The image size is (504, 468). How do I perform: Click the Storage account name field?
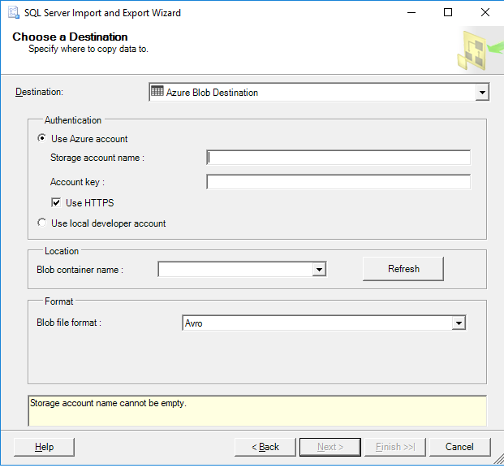point(338,158)
